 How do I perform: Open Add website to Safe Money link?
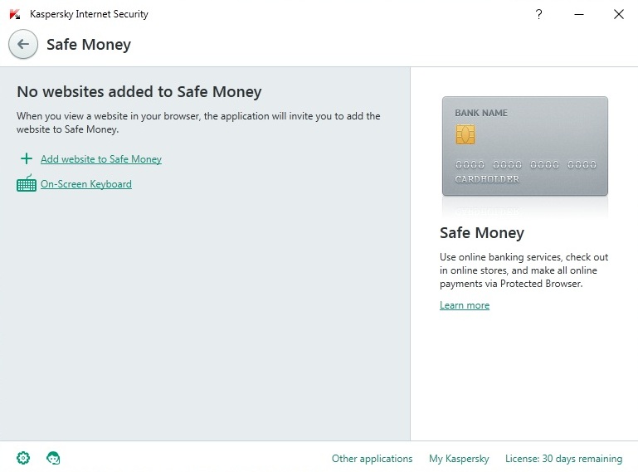point(101,159)
